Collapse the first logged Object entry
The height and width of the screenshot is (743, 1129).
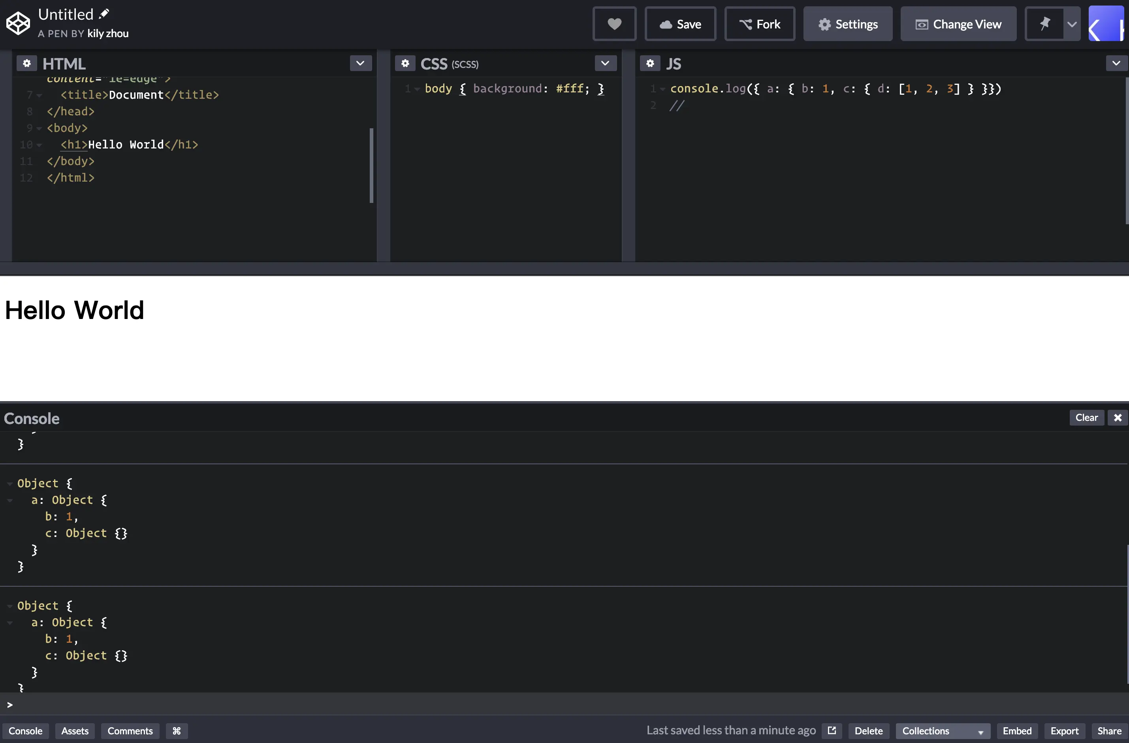coord(9,483)
